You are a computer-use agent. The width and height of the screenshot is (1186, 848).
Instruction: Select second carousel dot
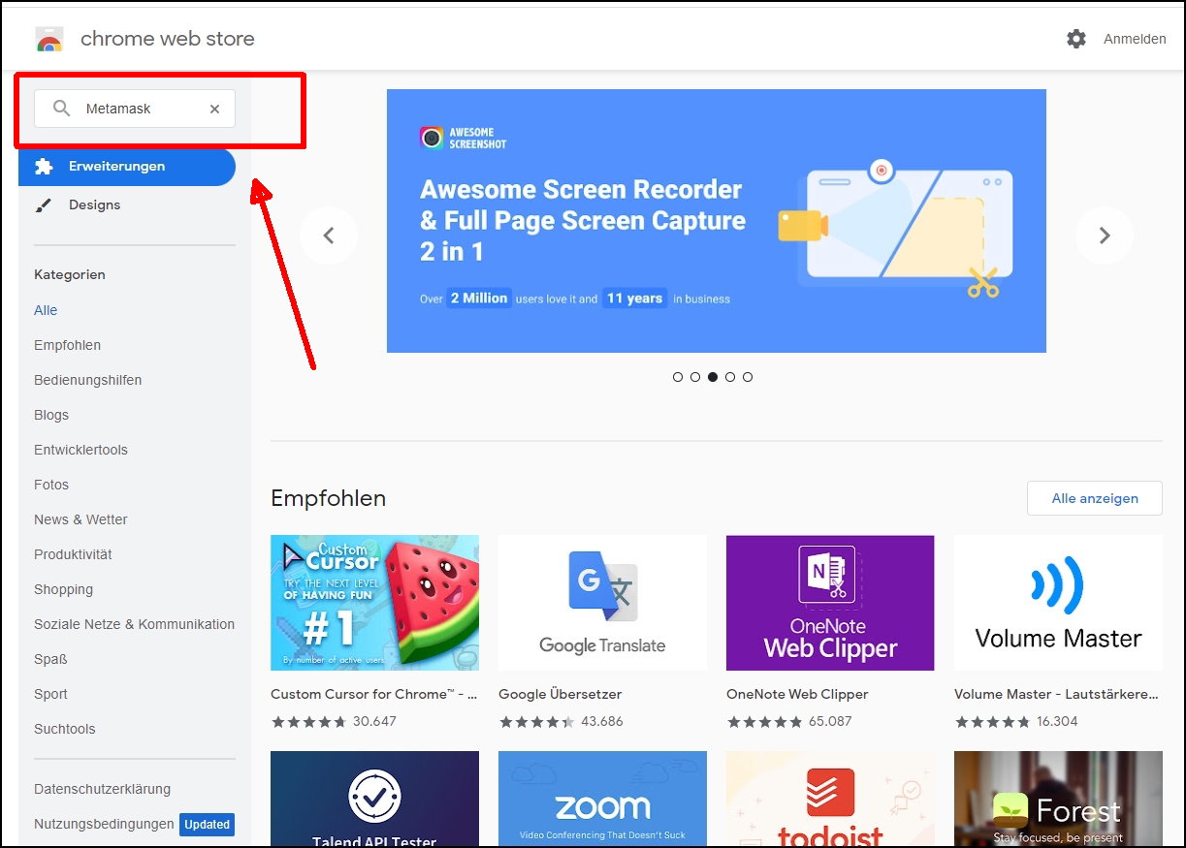tap(695, 377)
